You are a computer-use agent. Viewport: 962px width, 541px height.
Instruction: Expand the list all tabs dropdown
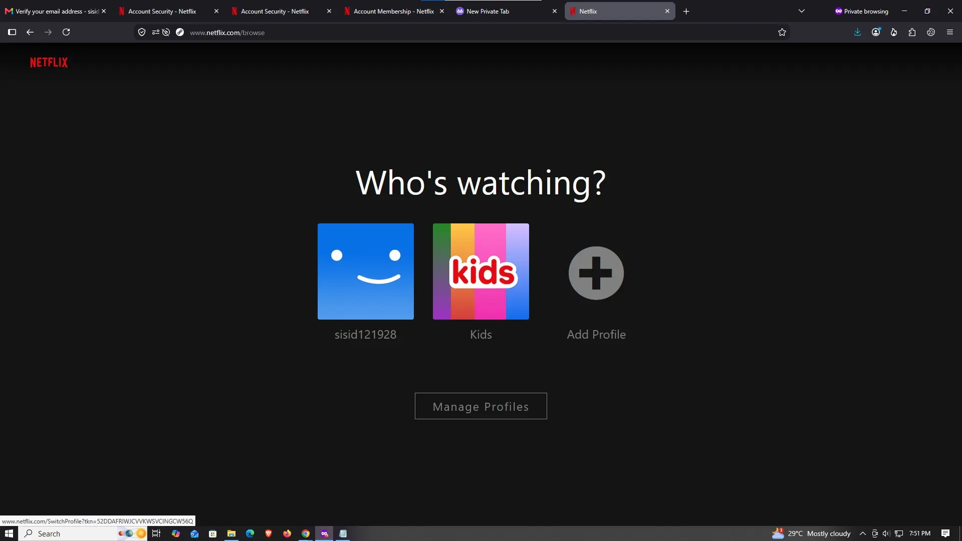click(802, 11)
